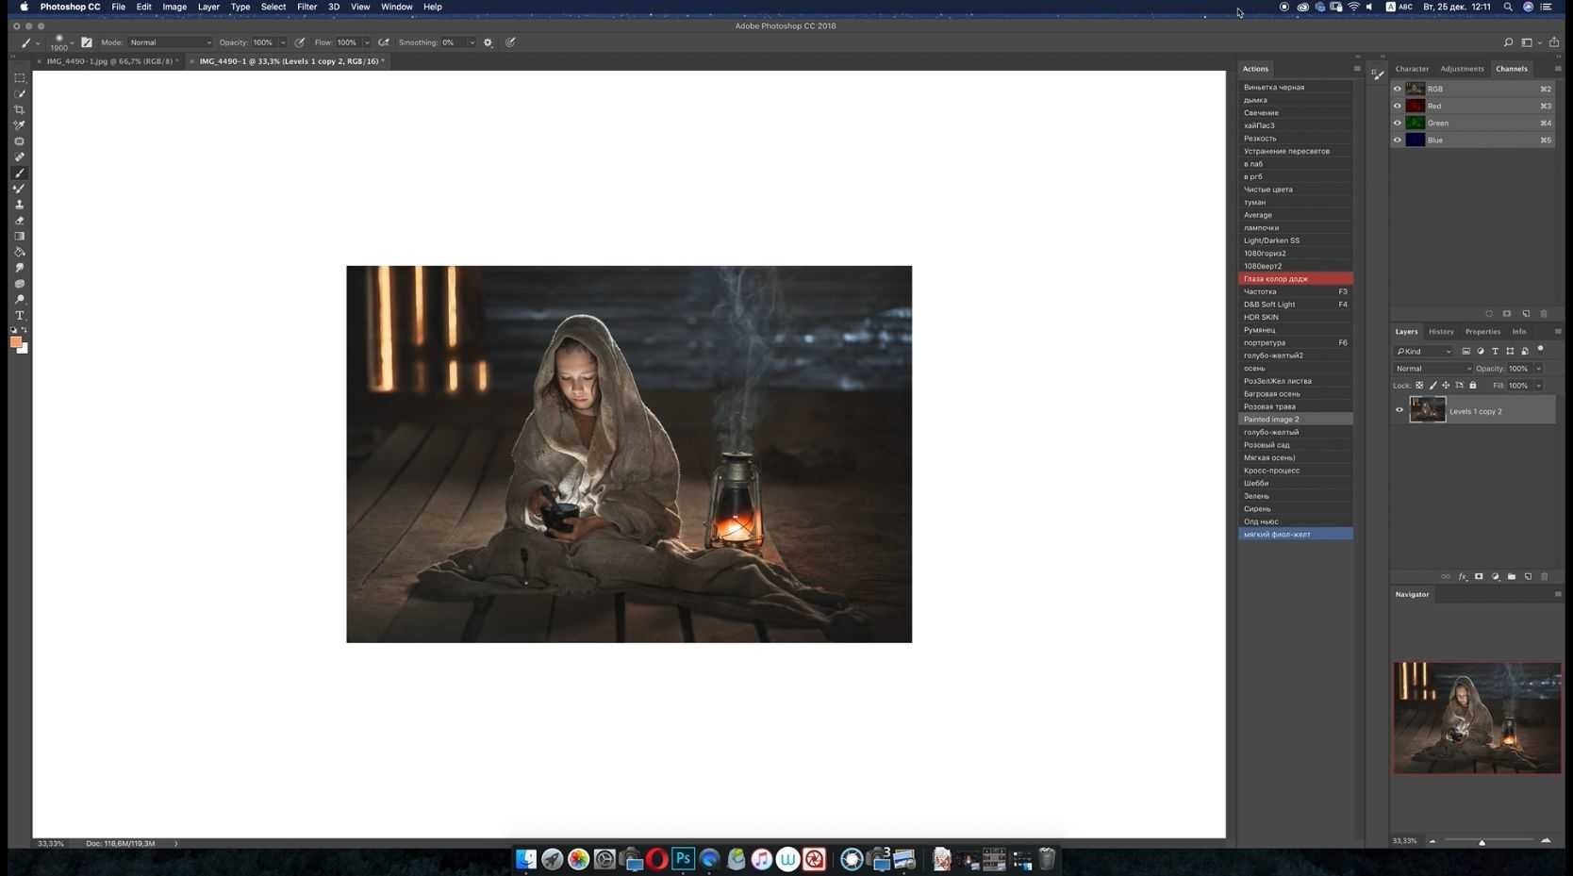Viewport: 1573px width, 876px height.
Task: Select the Quick Selection tool
Action: pyautogui.click(x=19, y=94)
